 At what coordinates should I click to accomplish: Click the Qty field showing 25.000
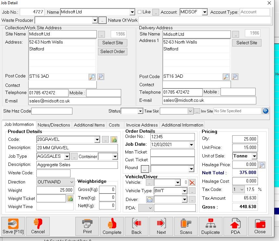point(245,139)
